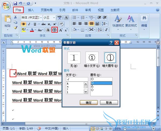
Task: Toggle Underline formatting
Action: [x=35, y=24]
